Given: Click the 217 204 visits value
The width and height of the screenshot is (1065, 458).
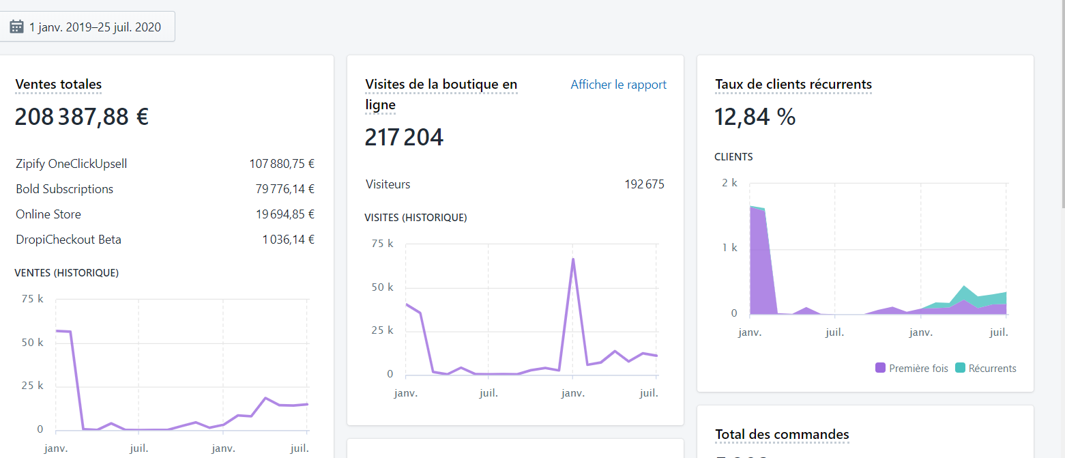Looking at the screenshot, I should point(404,137).
